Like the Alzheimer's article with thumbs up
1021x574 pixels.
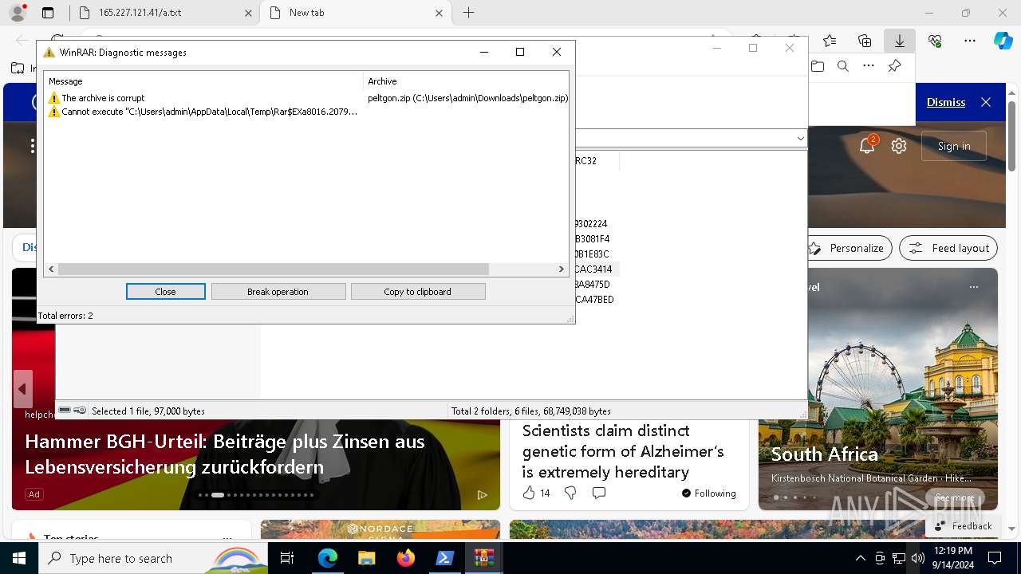(x=529, y=493)
